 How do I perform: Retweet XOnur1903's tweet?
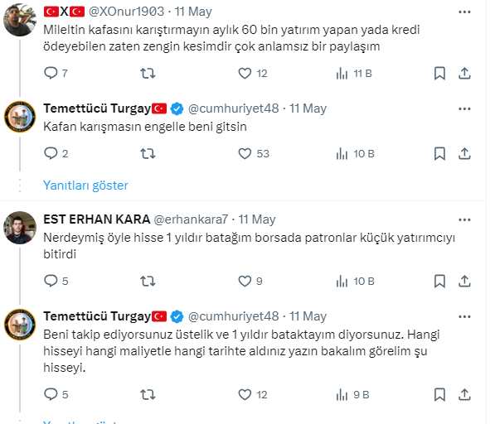coord(148,73)
